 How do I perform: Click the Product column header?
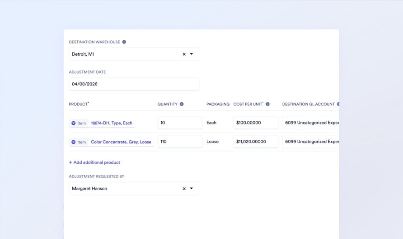click(x=79, y=104)
